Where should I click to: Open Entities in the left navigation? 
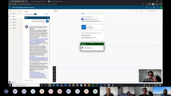[x=14, y=19]
